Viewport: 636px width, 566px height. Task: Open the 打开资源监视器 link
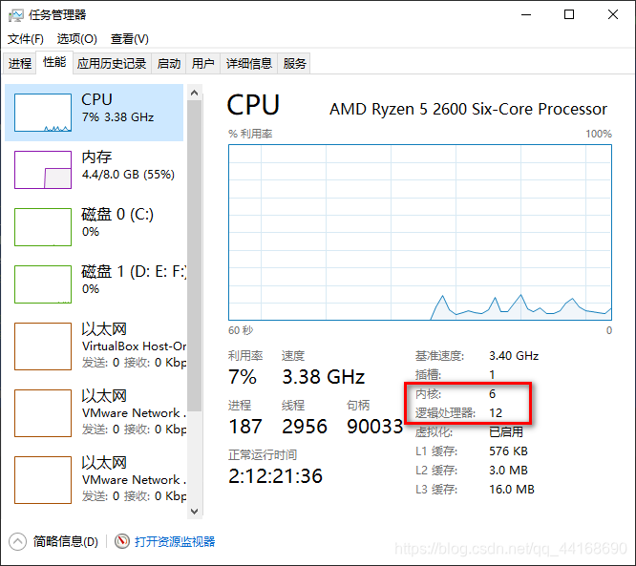click(175, 542)
